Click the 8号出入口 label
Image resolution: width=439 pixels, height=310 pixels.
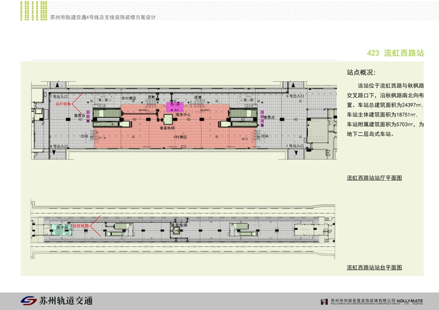click(59, 146)
